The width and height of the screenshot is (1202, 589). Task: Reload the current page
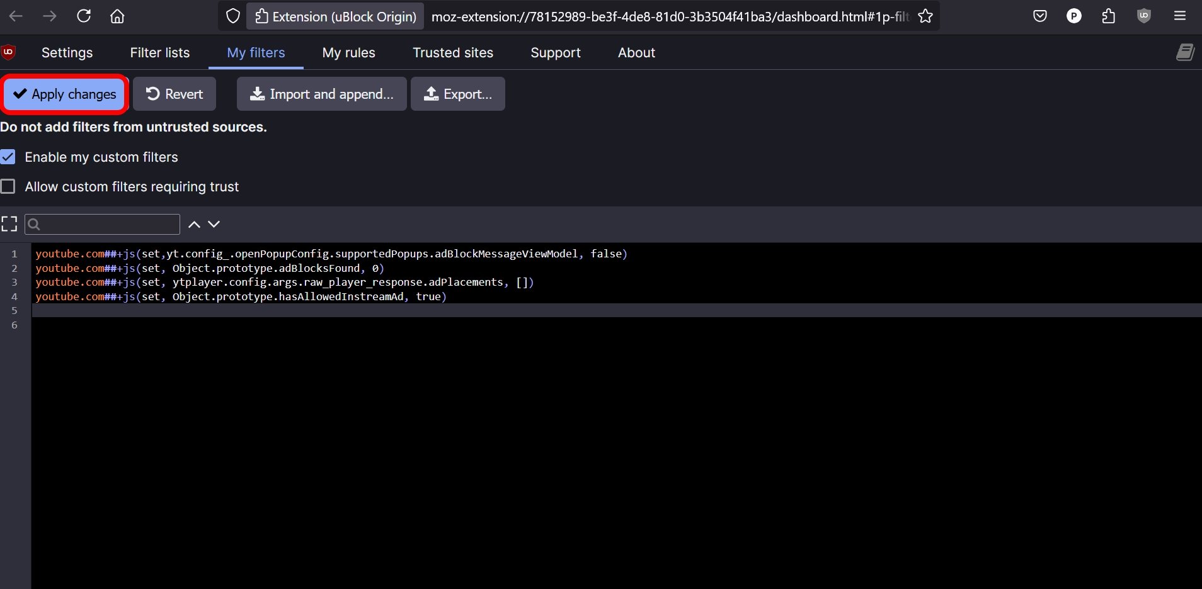pyautogui.click(x=84, y=16)
